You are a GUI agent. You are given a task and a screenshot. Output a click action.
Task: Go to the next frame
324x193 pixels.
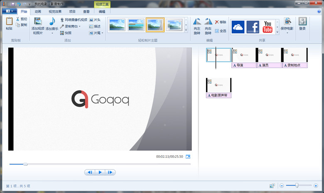(x=110, y=172)
